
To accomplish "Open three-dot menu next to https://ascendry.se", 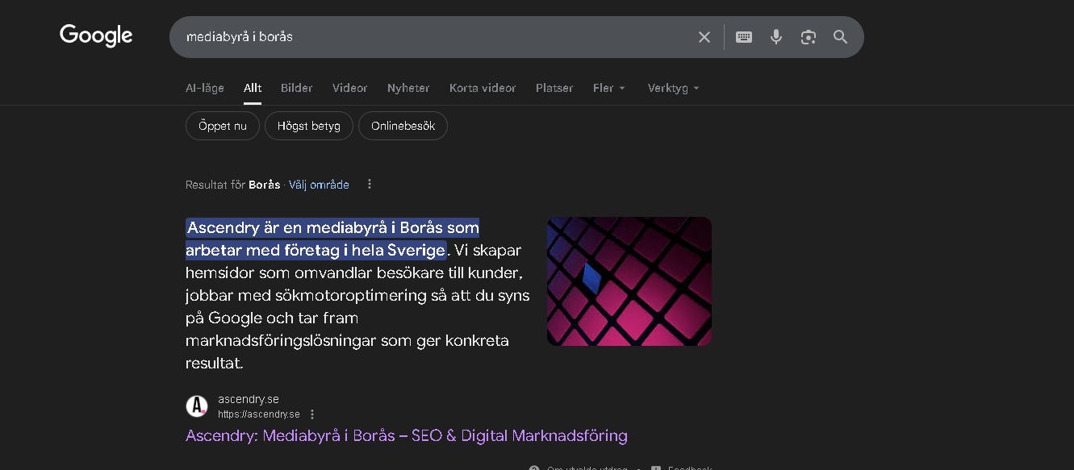I will click(x=312, y=414).
